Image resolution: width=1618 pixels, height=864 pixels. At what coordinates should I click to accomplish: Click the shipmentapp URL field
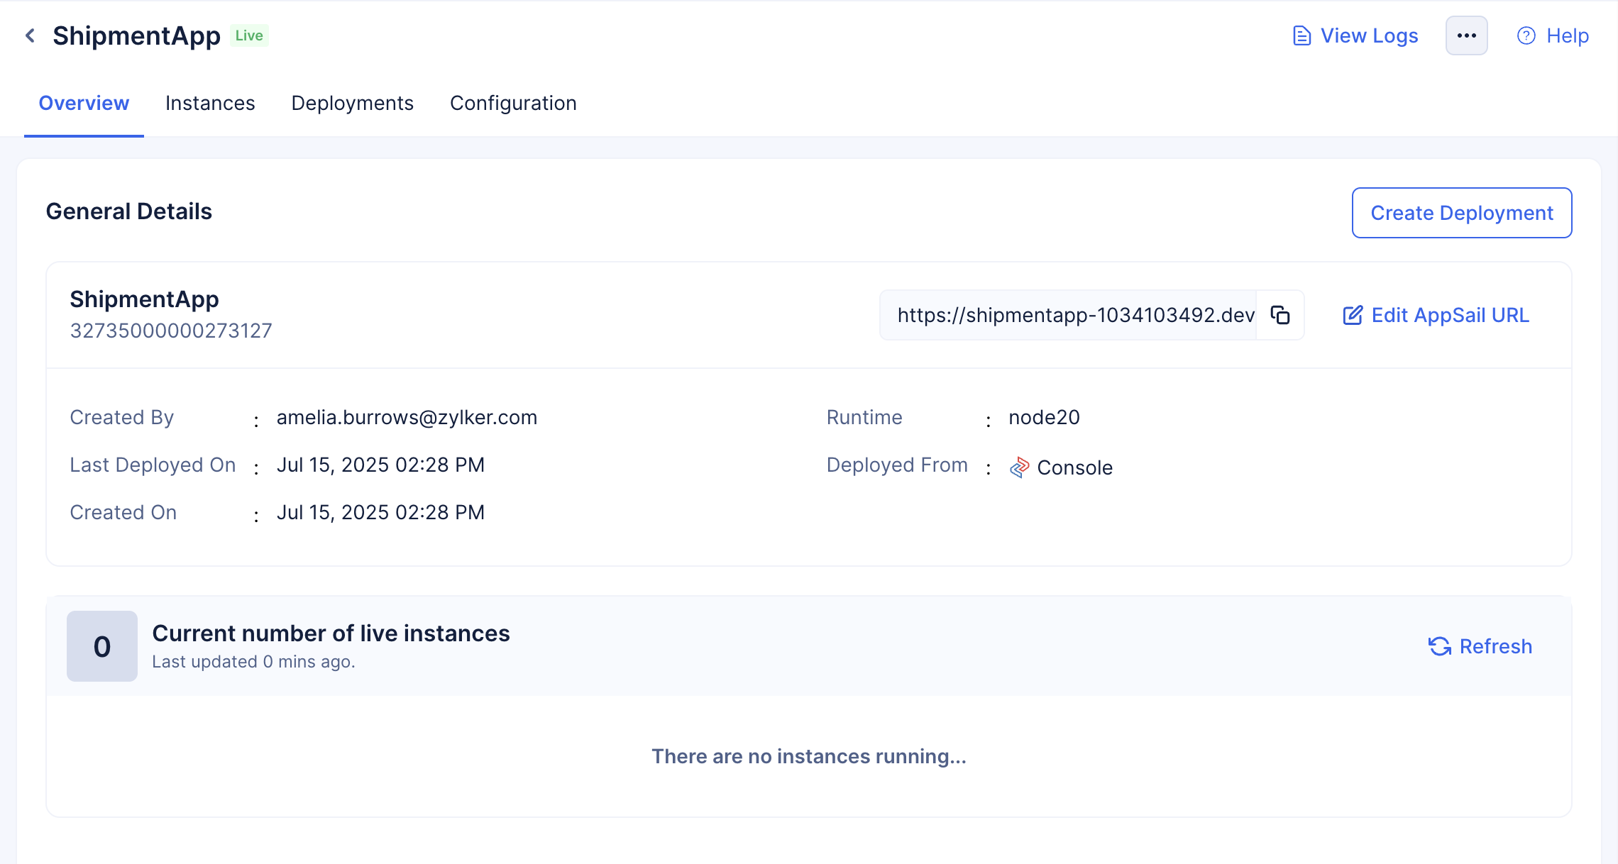coord(1074,315)
